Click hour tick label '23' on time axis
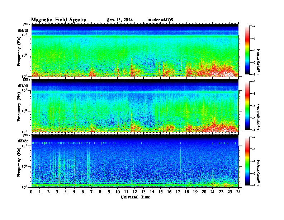 [229, 192]
